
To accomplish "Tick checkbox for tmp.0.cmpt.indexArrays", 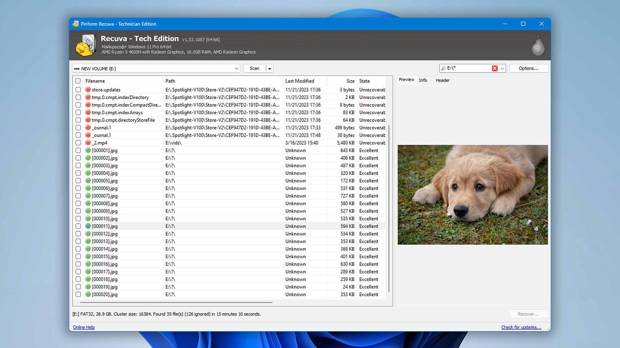I will click(78, 113).
